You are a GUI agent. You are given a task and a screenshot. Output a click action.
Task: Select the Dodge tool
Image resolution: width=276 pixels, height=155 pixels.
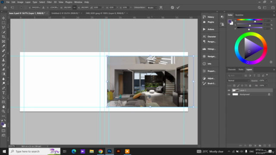pyautogui.click(x=3, y=83)
